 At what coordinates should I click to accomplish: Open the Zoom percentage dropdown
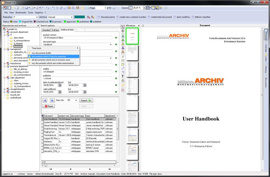144,8
